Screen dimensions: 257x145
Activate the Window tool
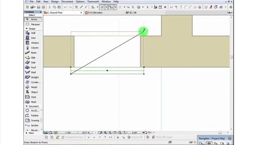(33, 43)
